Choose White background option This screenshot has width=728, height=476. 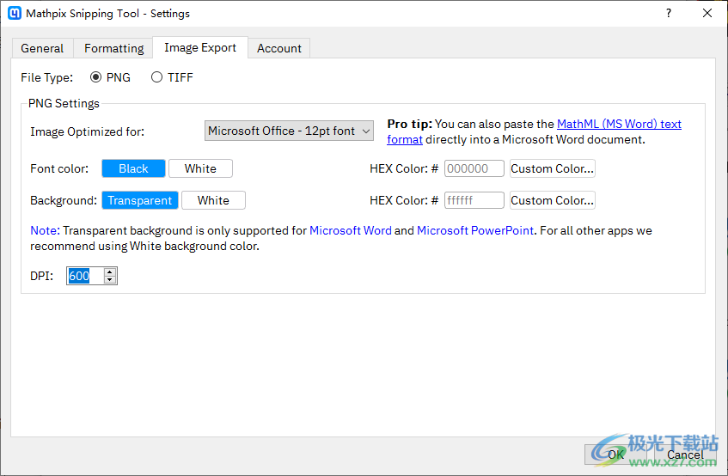point(213,200)
